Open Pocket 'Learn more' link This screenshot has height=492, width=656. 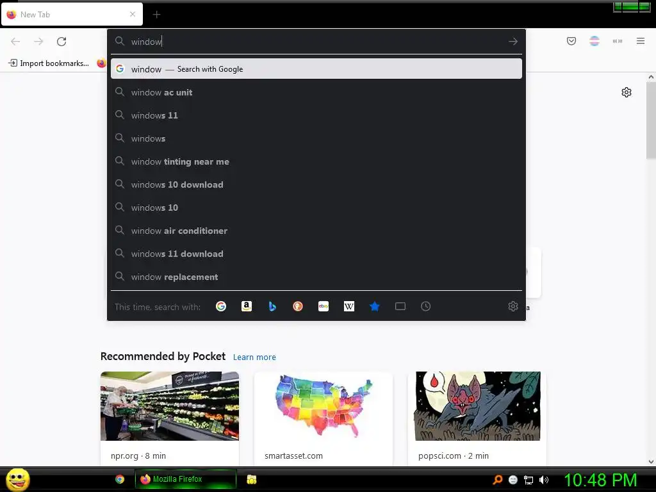tap(254, 357)
